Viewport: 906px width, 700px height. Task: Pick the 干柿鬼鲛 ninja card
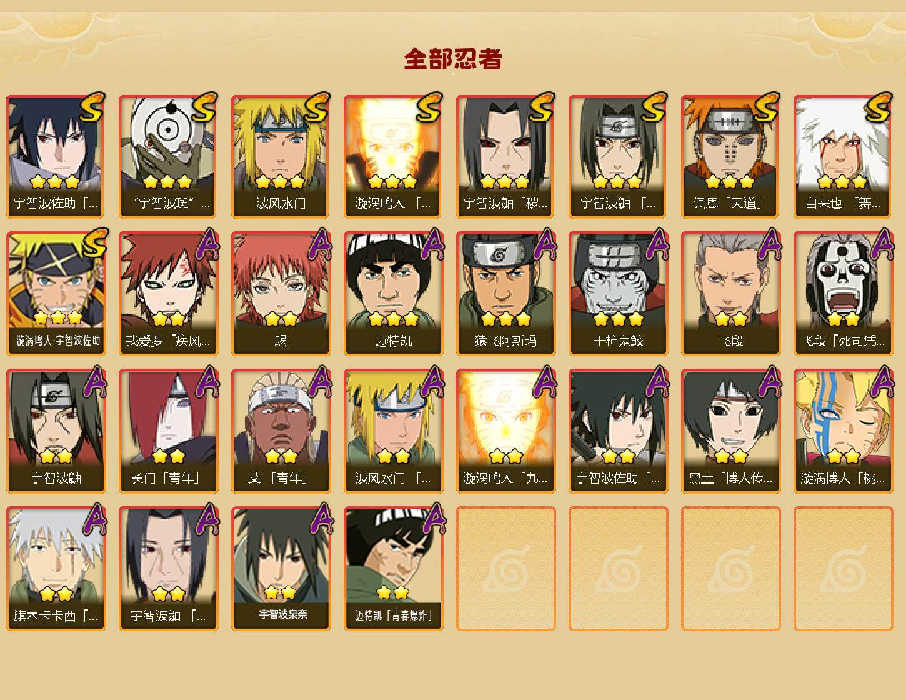618,294
